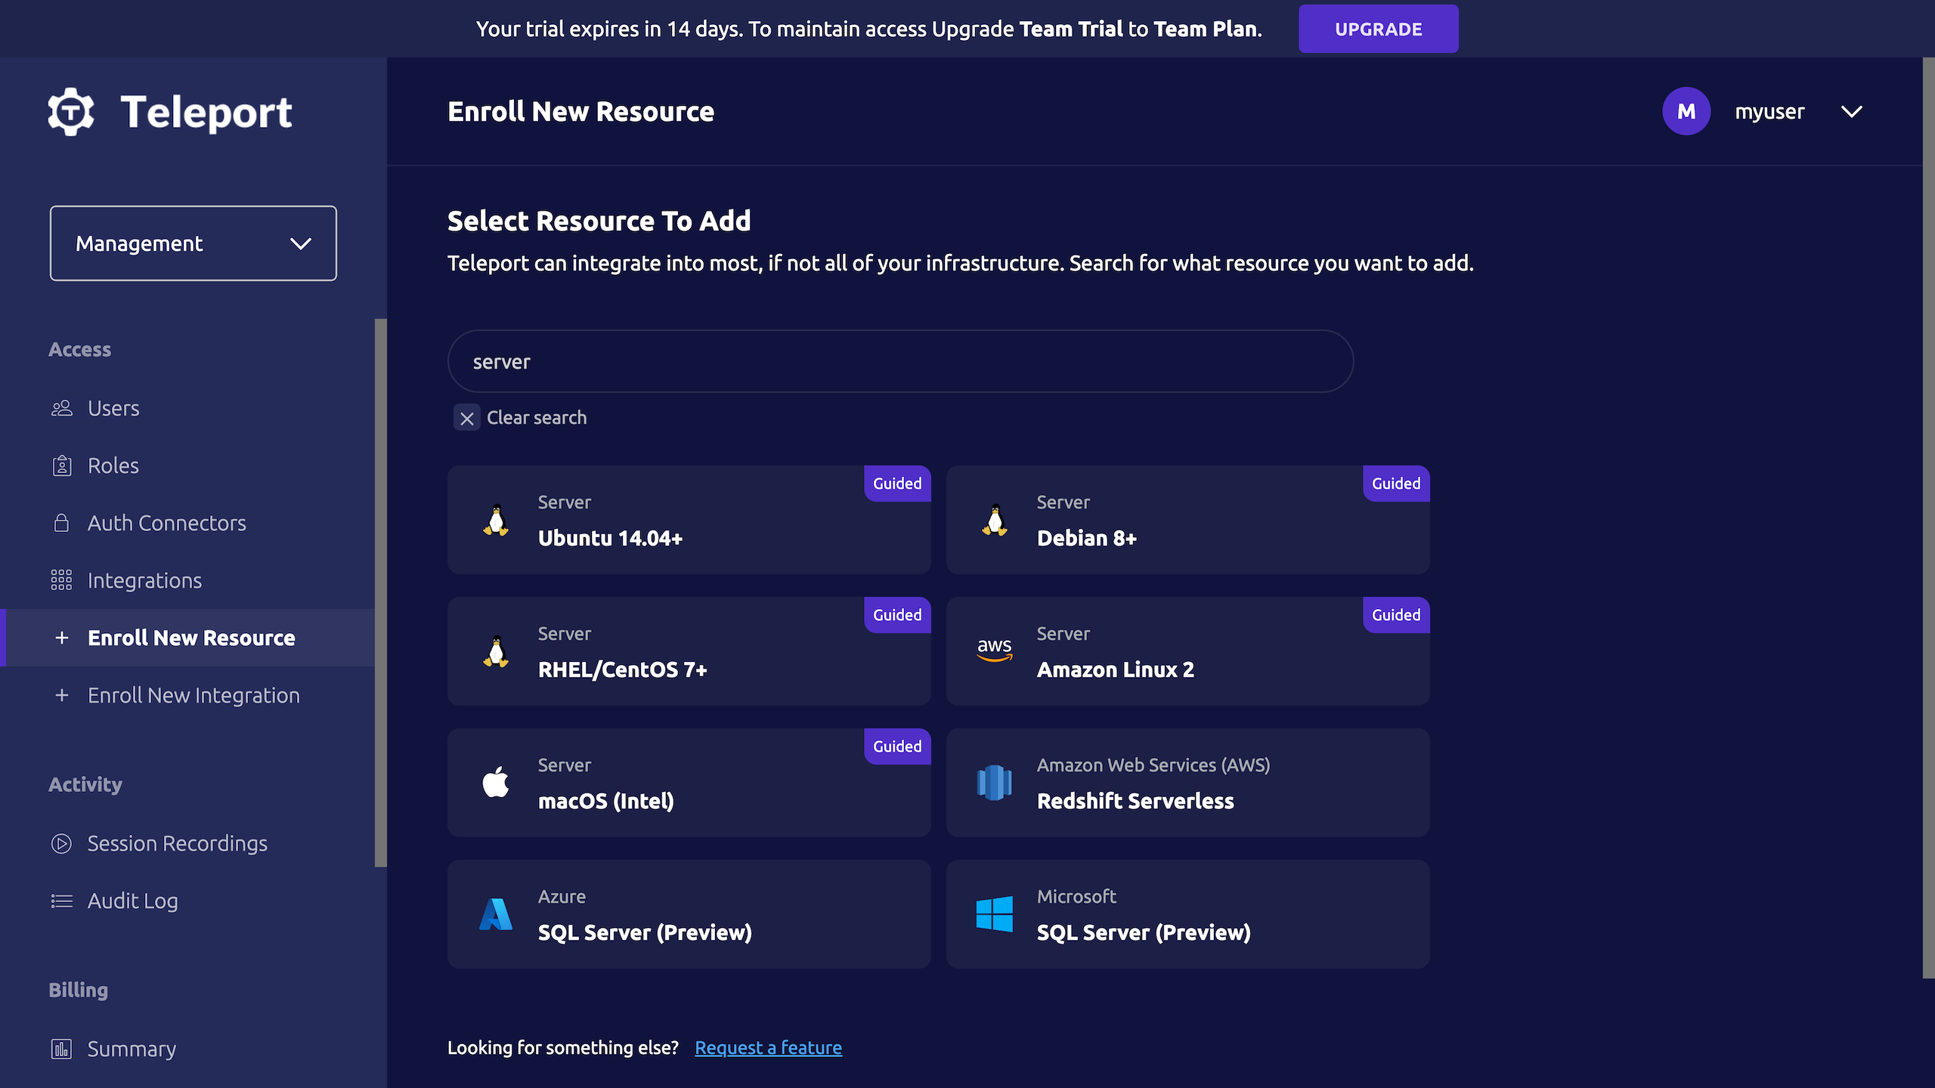Expand the myuser account dropdown
The height and width of the screenshot is (1088, 1935).
tap(1851, 110)
